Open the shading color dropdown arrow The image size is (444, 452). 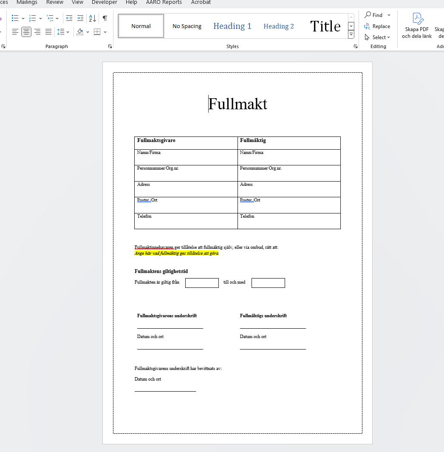[x=88, y=32]
